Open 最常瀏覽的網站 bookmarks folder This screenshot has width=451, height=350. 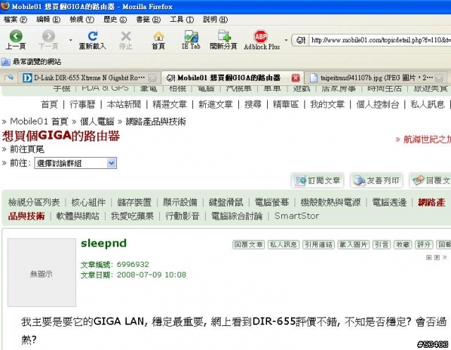point(31,61)
